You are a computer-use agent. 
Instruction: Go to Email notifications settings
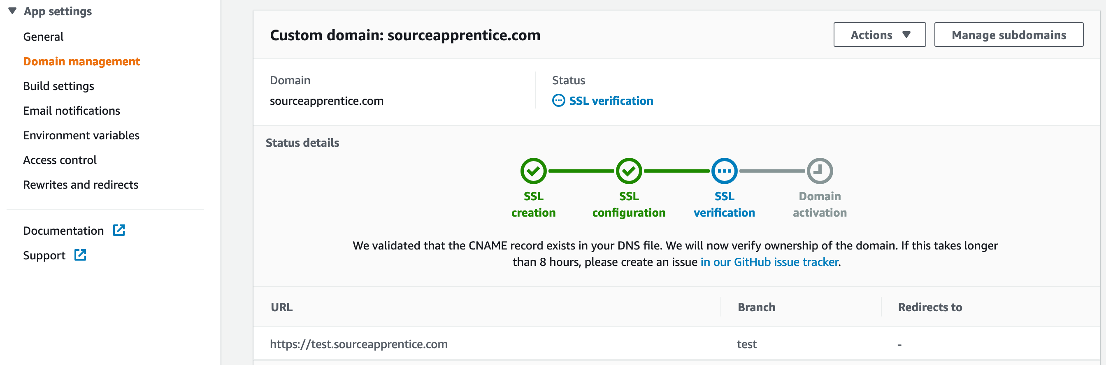point(72,111)
